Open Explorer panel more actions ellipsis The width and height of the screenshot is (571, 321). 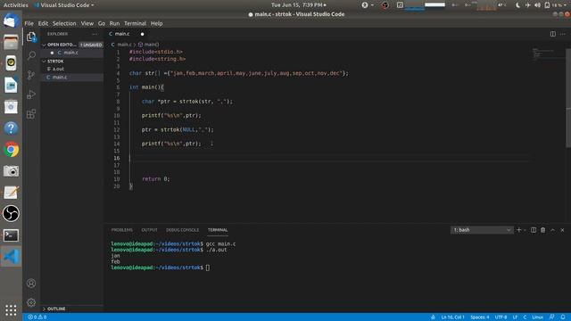coord(95,34)
